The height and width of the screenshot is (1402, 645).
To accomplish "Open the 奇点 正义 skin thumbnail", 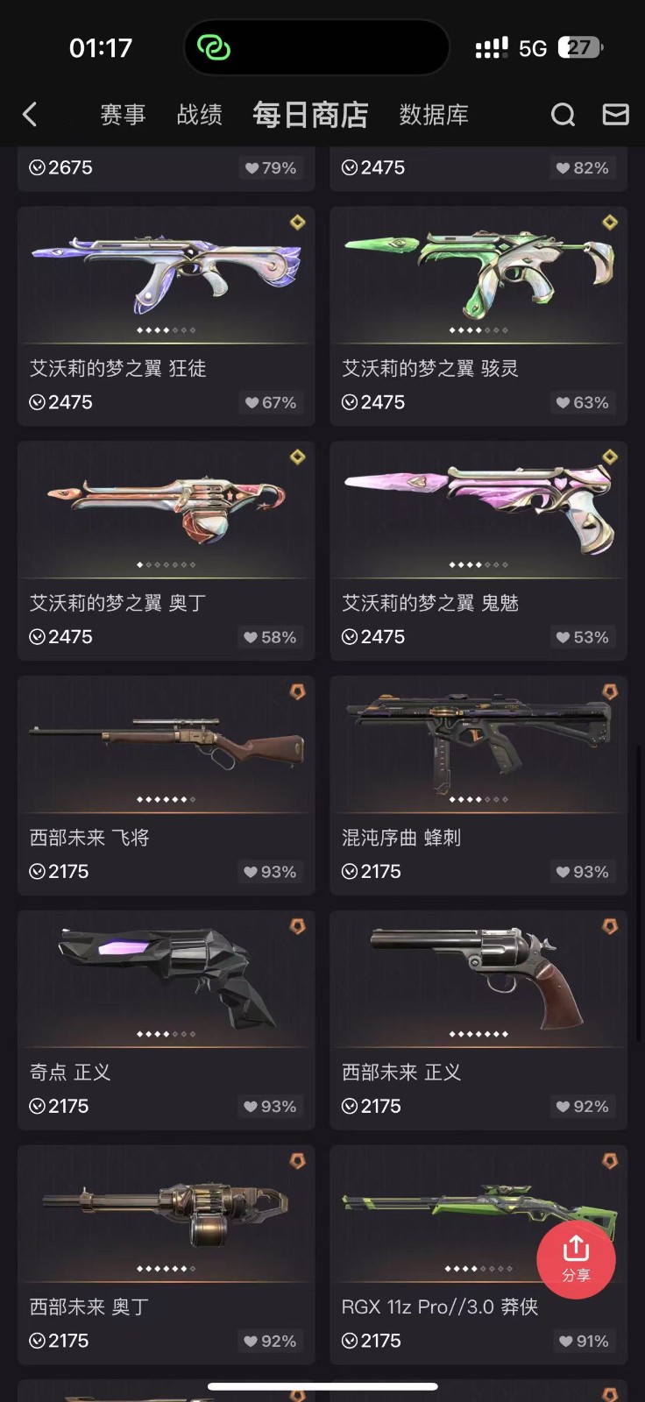I will tap(167, 978).
